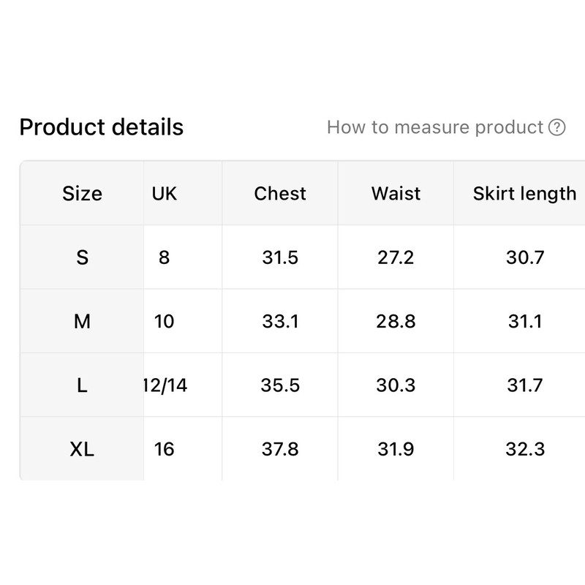Image resolution: width=585 pixels, height=585 pixels.
Task: Select size M row label
Action: click(83, 320)
